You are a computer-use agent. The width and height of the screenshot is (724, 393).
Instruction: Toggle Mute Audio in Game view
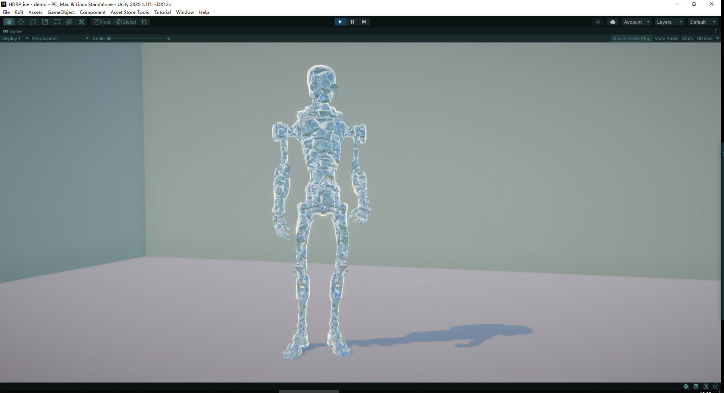[x=666, y=38]
